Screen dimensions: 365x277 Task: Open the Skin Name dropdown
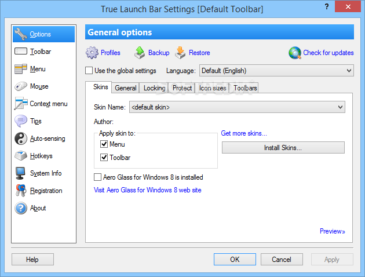pyautogui.click(x=237, y=107)
